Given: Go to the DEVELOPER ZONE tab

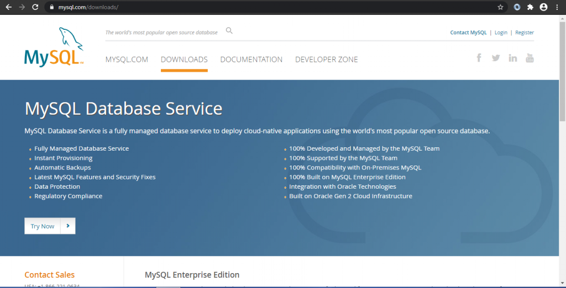Looking at the screenshot, I should point(326,60).
